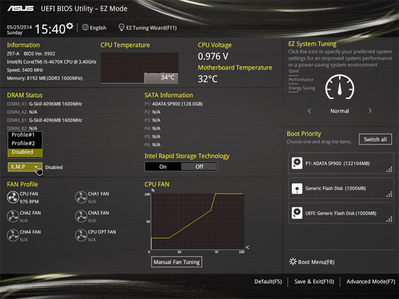Select the CPU FAN fan icon

12,197
